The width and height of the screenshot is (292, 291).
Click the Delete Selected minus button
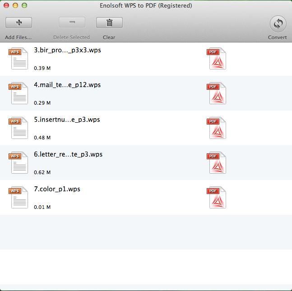click(72, 23)
